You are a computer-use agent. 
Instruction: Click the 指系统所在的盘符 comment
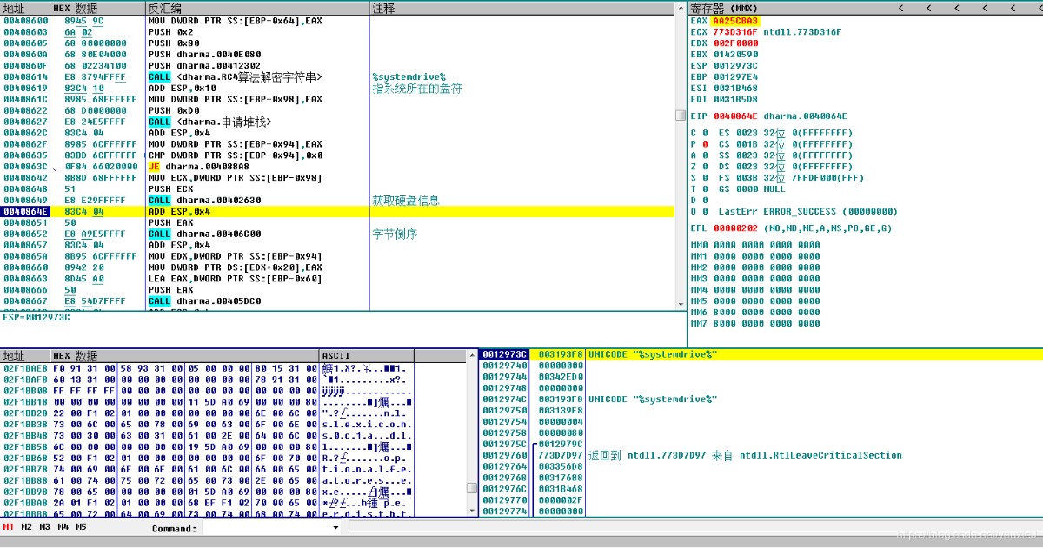(417, 89)
